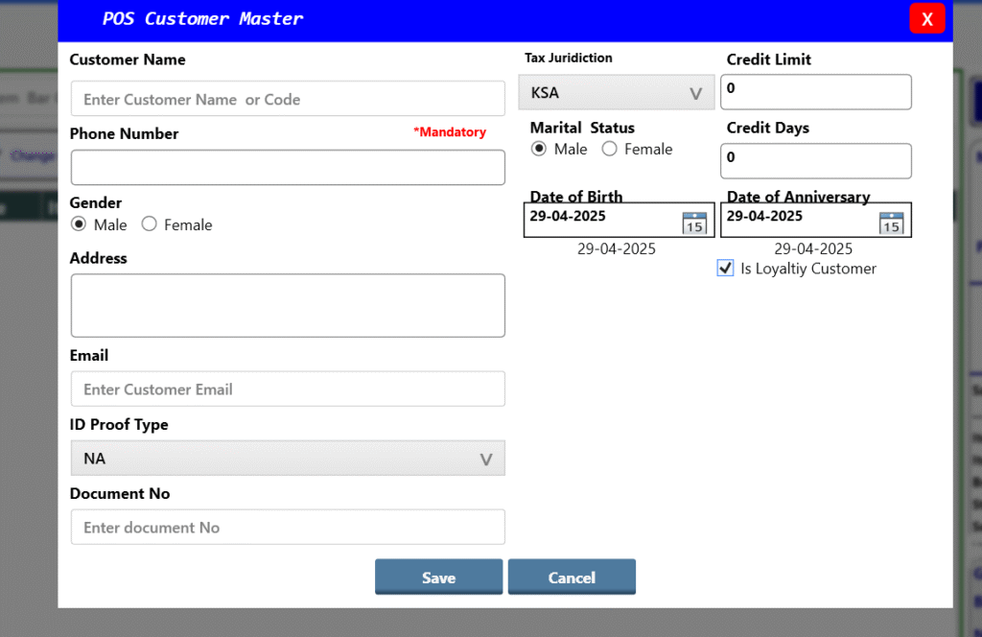This screenshot has height=637, width=982.
Task: Uncheck the Is Loyalty Customer checkbox
Action: [725, 269]
